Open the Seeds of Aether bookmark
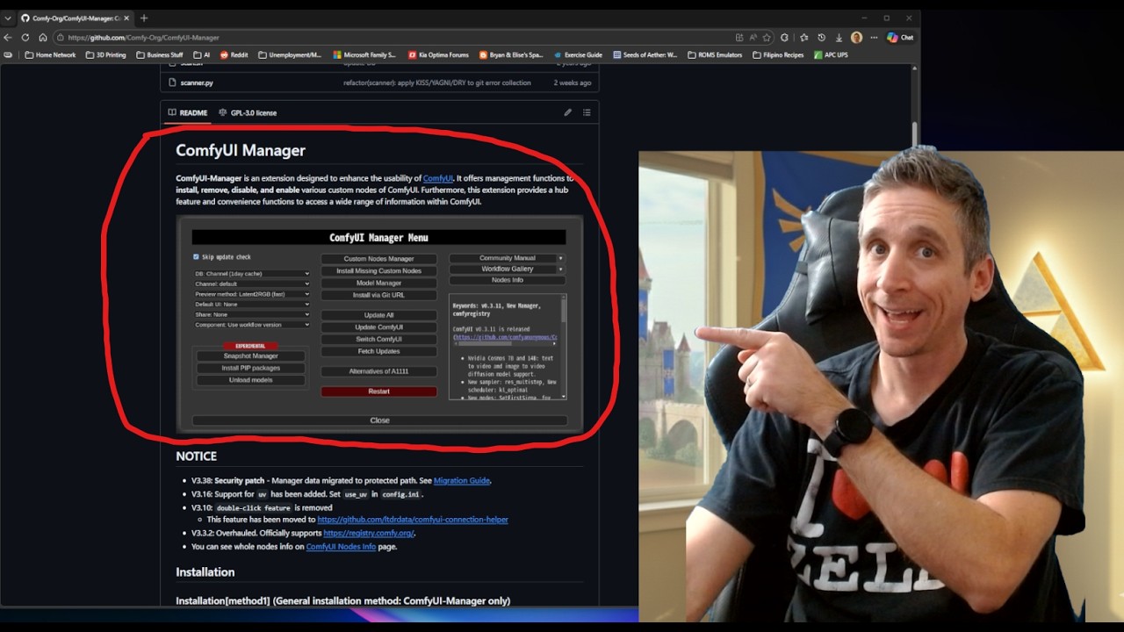 645,54
